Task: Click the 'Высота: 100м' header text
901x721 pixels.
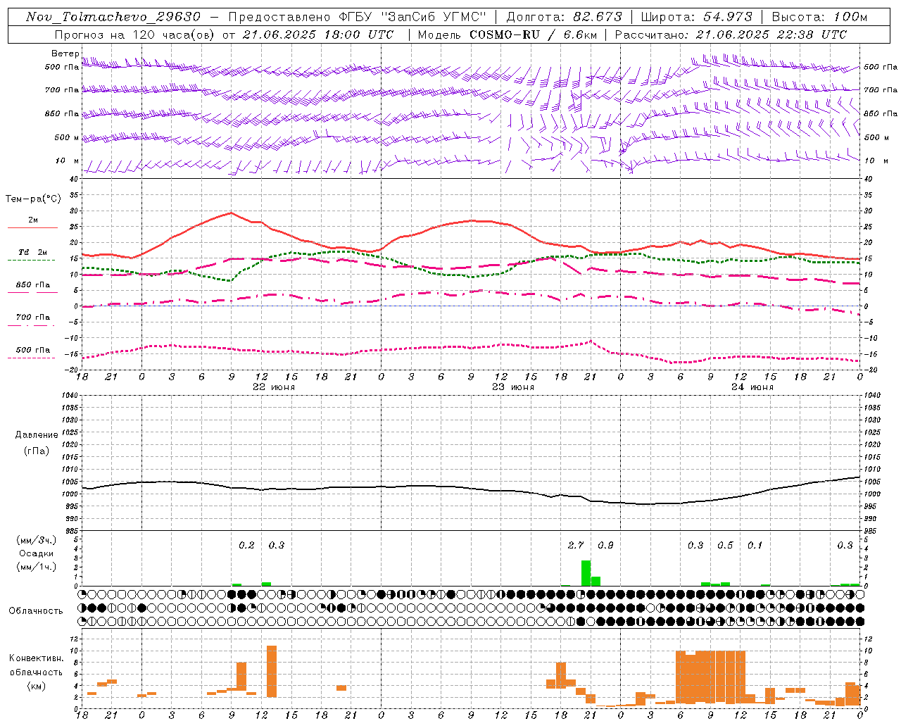Action: [820, 17]
